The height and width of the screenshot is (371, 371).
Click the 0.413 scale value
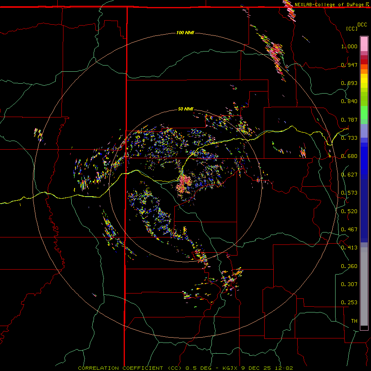tap(349, 247)
